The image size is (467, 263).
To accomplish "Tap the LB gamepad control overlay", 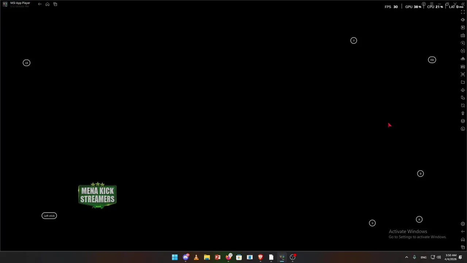I will pos(26,63).
